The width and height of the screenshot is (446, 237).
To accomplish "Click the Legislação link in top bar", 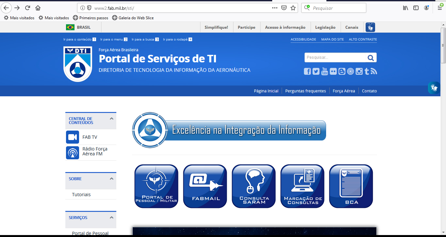I will click(x=325, y=27).
